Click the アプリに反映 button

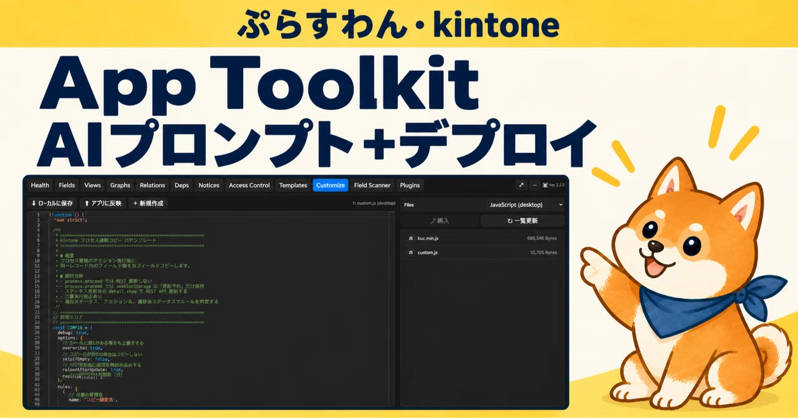click(x=102, y=203)
